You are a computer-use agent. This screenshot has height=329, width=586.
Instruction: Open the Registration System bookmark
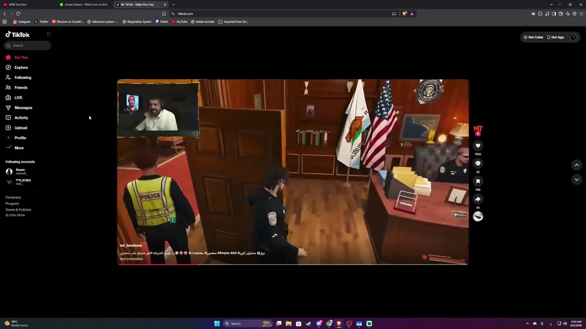tap(137, 22)
